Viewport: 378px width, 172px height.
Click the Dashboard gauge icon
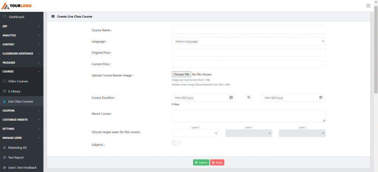4,17
